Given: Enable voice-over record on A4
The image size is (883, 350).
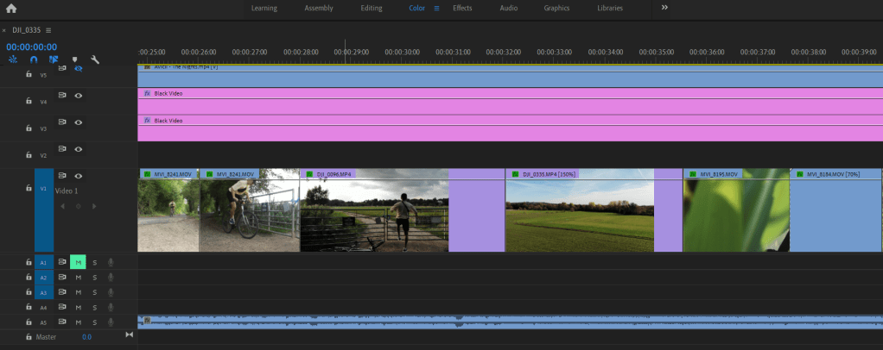Looking at the screenshot, I should coord(111,307).
